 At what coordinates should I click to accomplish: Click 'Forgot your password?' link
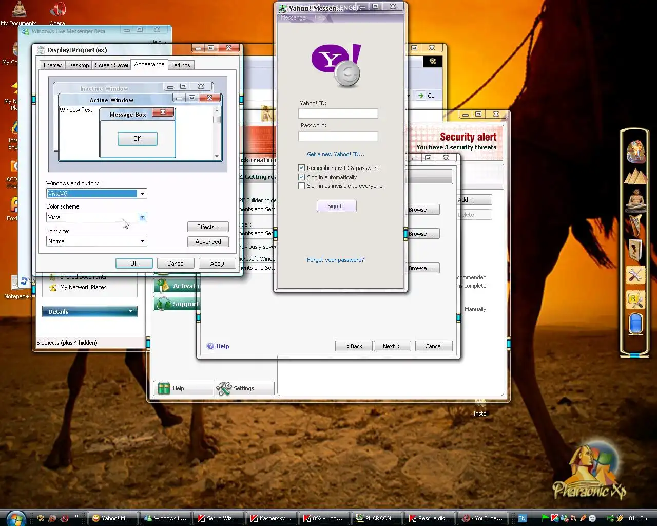coord(335,260)
